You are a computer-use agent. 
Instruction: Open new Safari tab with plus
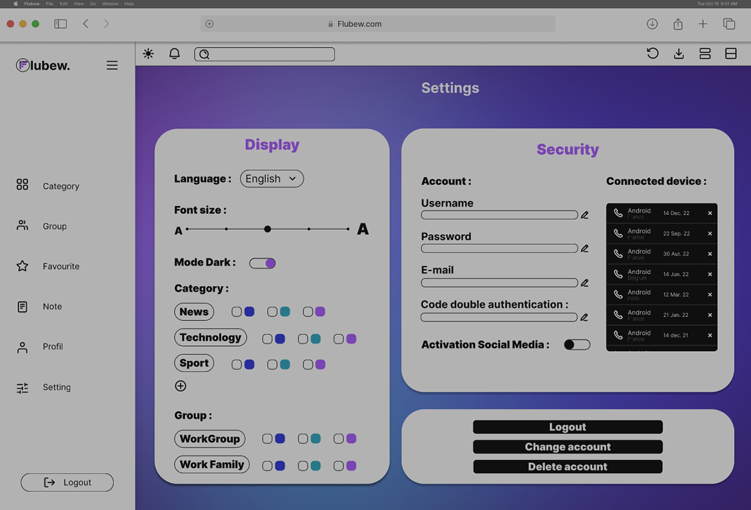pyautogui.click(x=703, y=24)
